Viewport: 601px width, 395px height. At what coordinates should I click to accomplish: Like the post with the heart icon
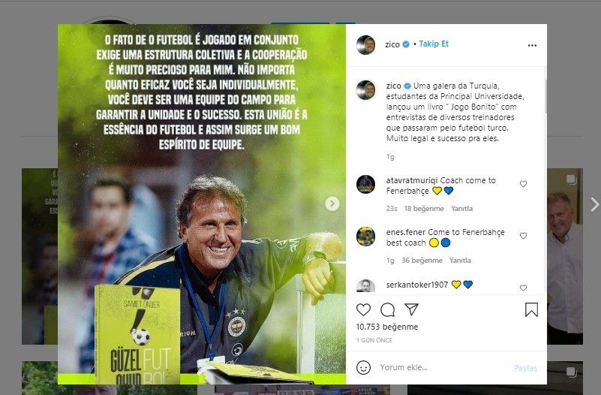[x=363, y=309]
